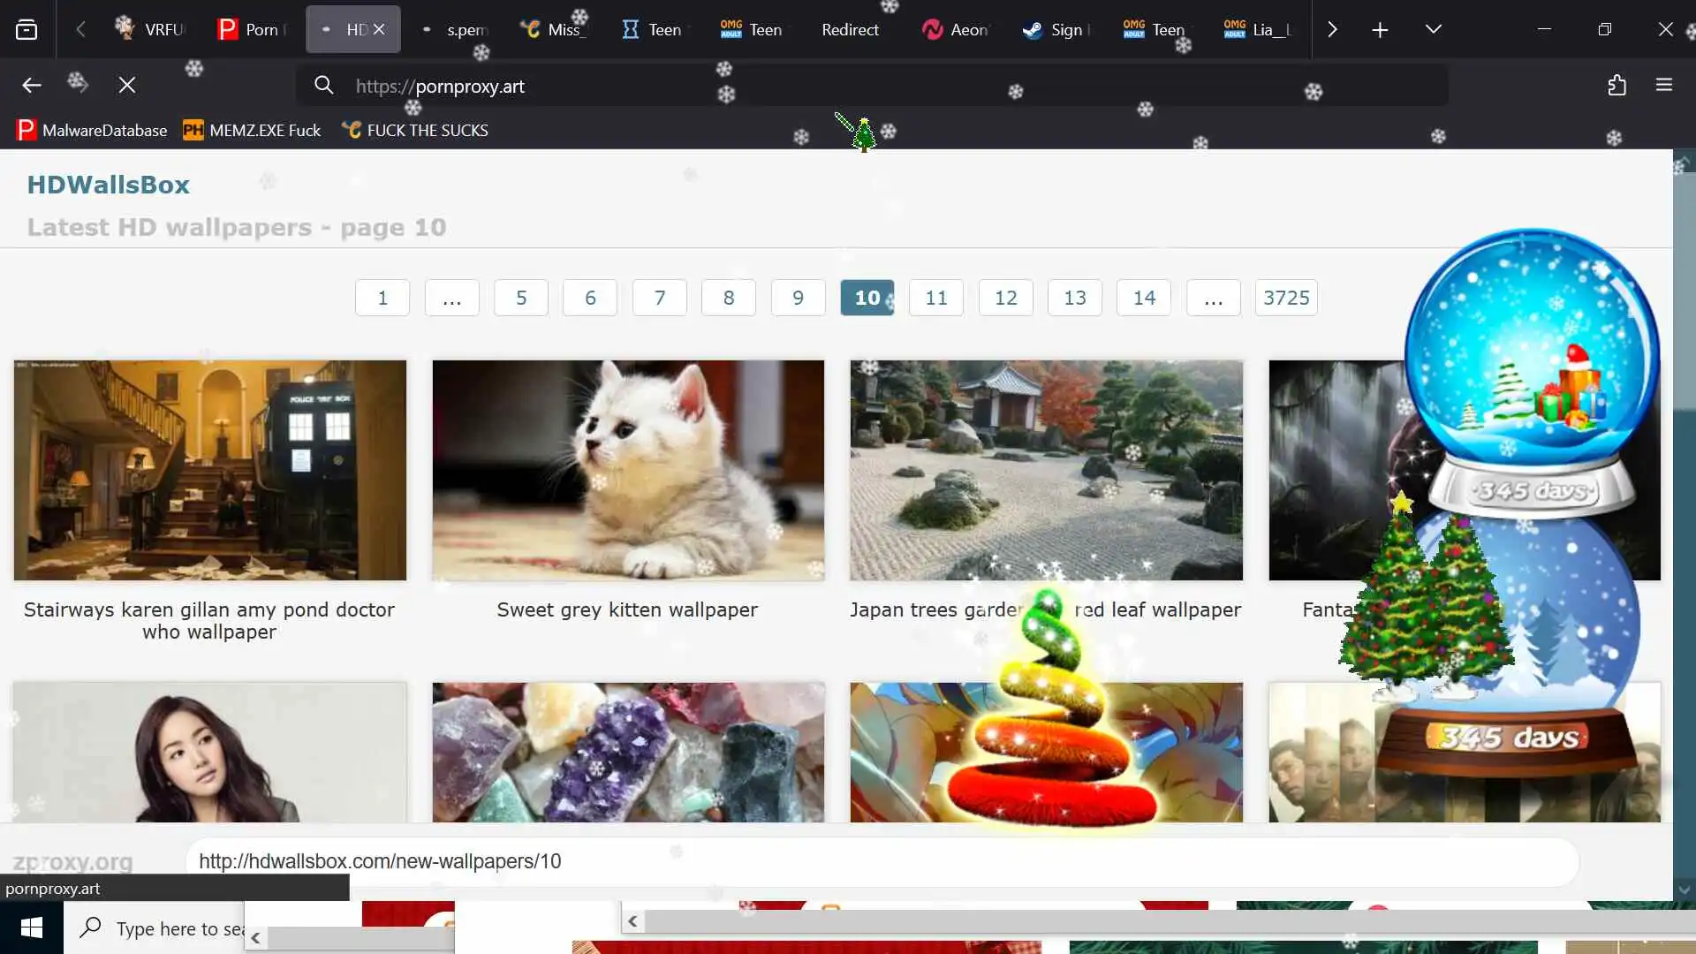
Task: Switch to the Aeon tab
Action: 956,30
